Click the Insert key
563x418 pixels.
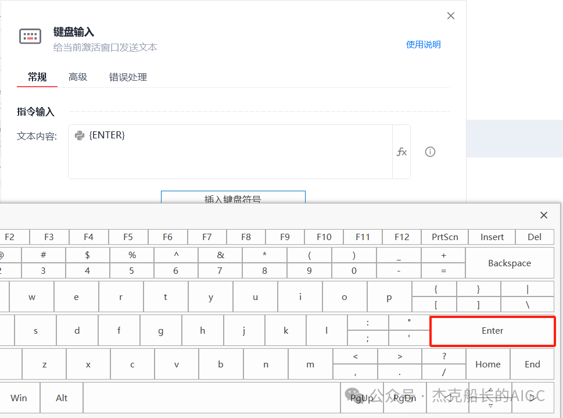tap(492, 237)
